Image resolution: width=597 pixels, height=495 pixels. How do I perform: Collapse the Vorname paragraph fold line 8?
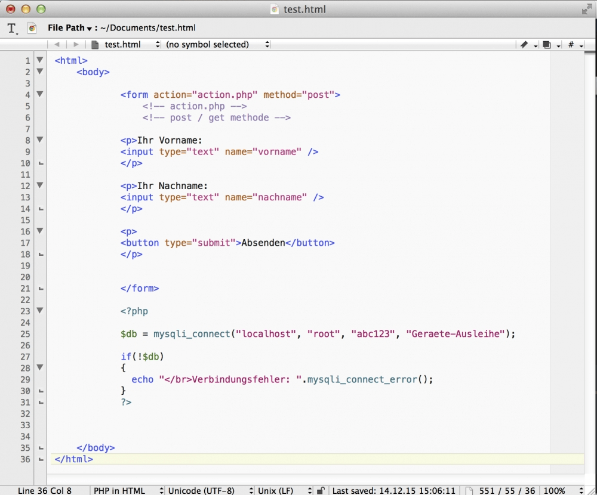pyautogui.click(x=40, y=140)
